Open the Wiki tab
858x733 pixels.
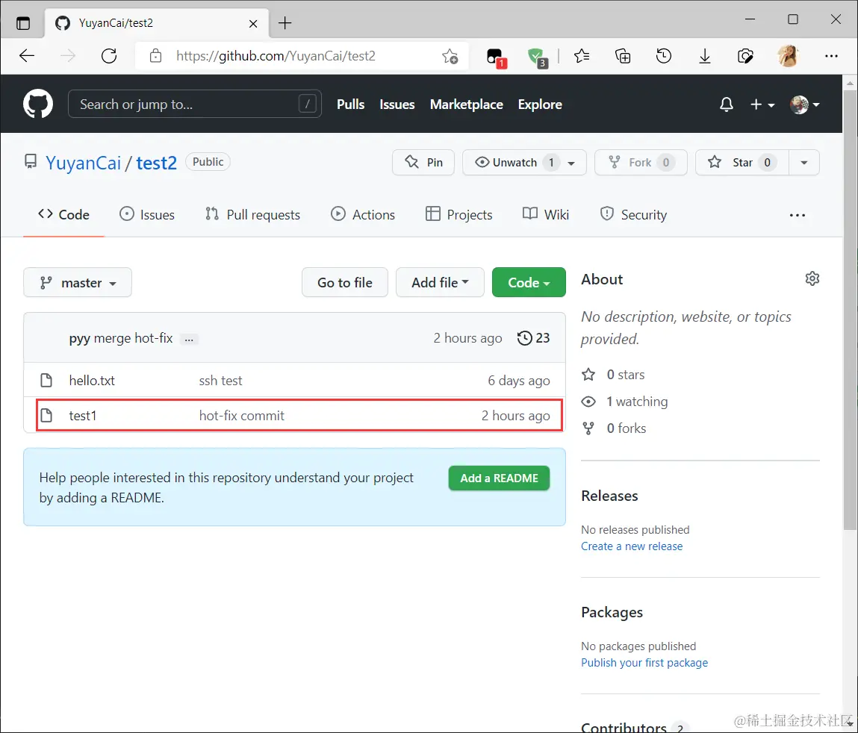(546, 215)
